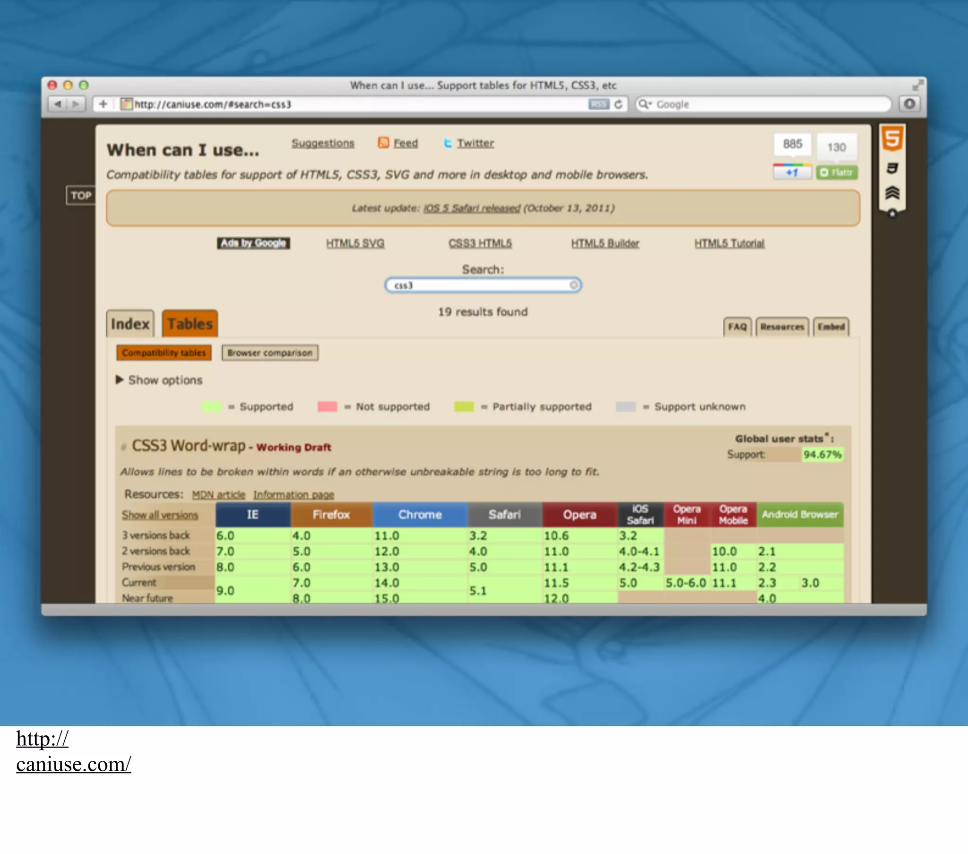Click the Google +1 button
Screen dimensions: 968x854
pos(792,173)
